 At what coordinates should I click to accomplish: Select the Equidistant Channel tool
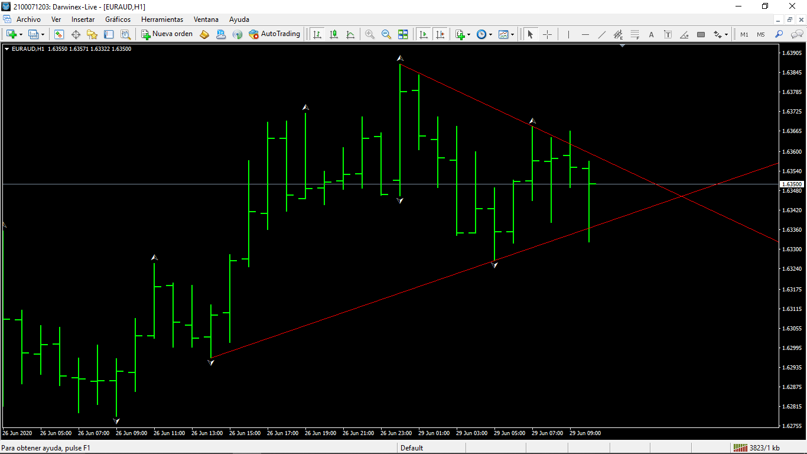pyautogui.click(x=619, y=34)
